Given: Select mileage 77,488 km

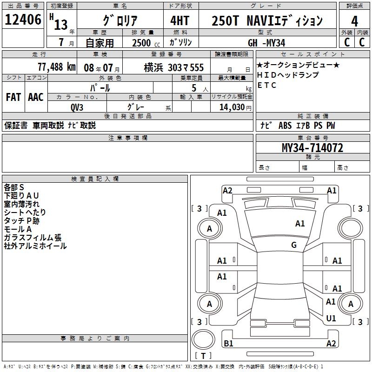Looking at the screenshot, I should coord(57,67).
